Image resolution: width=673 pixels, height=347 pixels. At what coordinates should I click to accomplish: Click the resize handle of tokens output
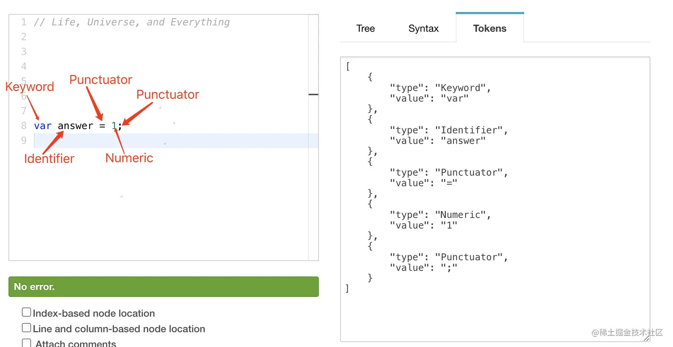(646, 338)
